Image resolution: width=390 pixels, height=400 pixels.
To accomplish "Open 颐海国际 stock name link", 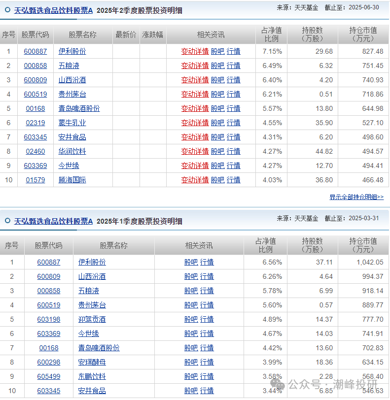I will pos(72,180).
